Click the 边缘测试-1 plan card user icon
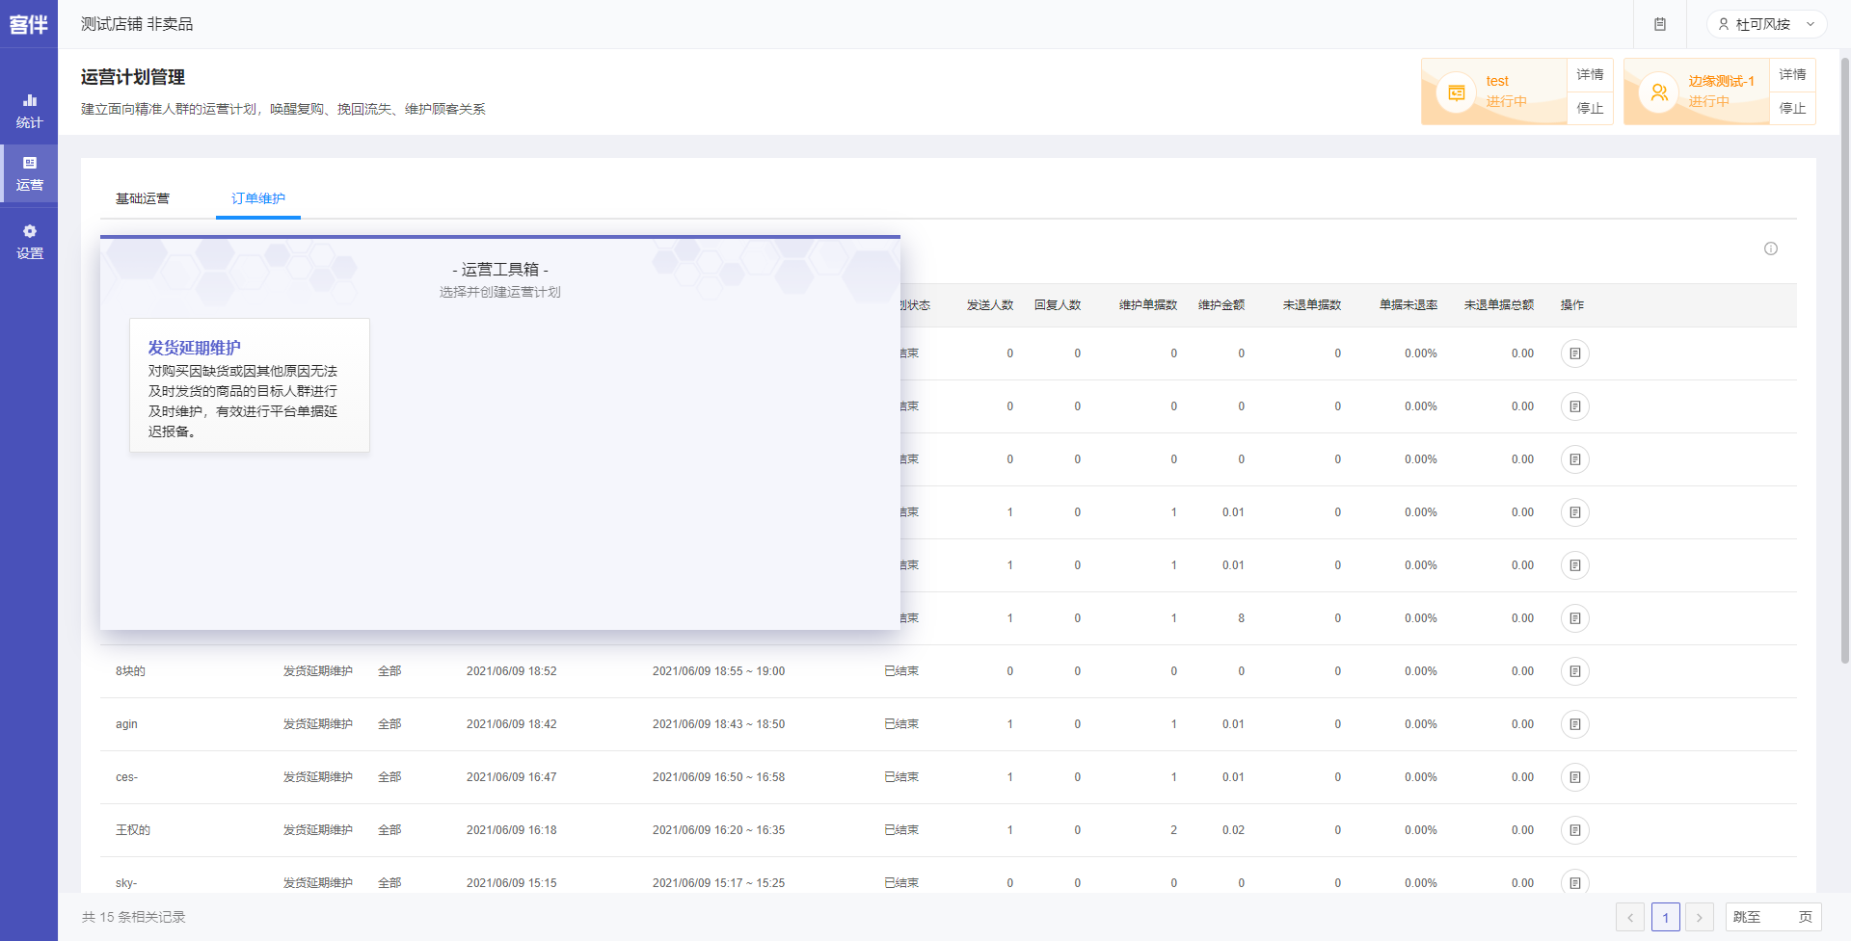Image resolution: width=1851 pixels, height=941 pixels. coord(1659,92)
